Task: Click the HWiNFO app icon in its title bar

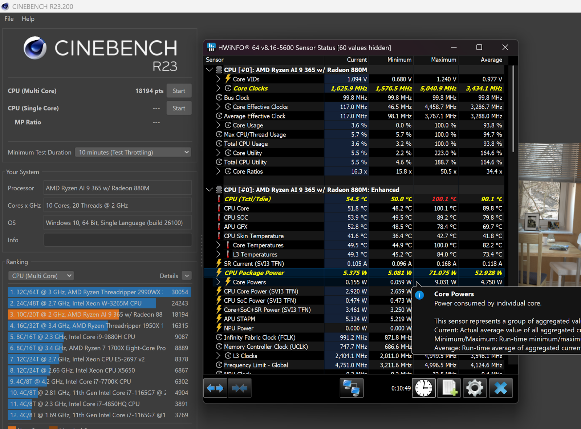Action: click(211, 47)
